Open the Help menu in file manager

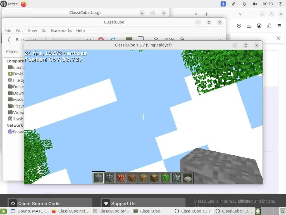80,31
